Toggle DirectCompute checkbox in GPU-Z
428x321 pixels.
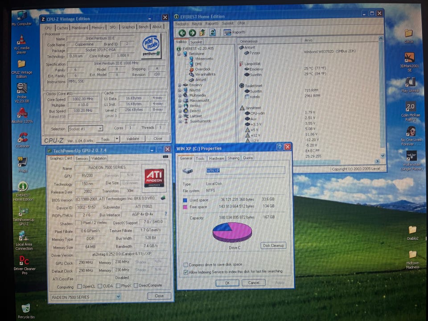tap(136, 285)
